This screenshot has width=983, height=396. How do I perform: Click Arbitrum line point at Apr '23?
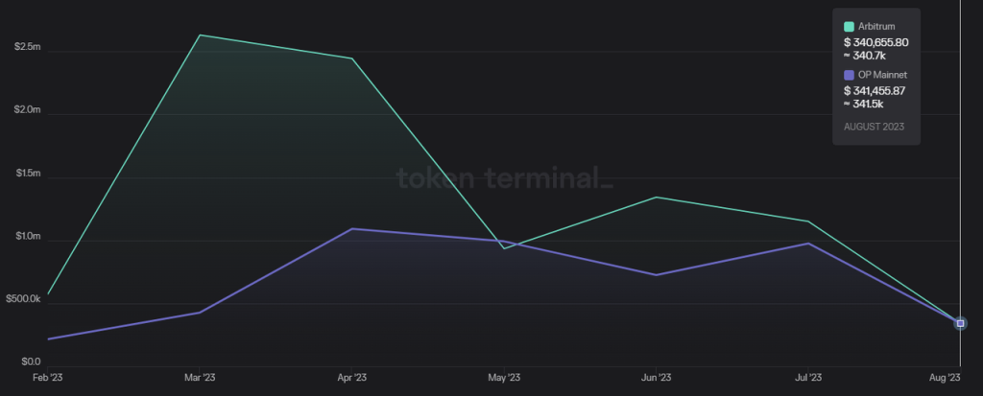(351, 58)
